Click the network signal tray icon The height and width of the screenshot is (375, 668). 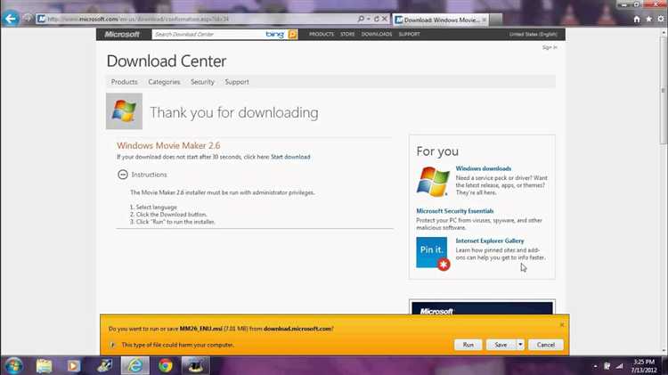click(x=619, y=366)
